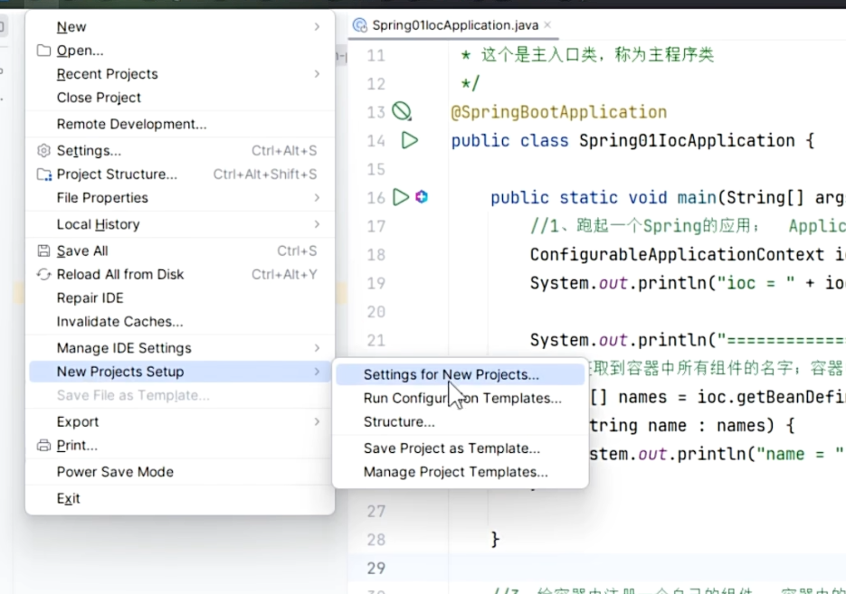846x594 pixels.
Task: Expand New Projects Setup arrow
Action: (318, 372)
